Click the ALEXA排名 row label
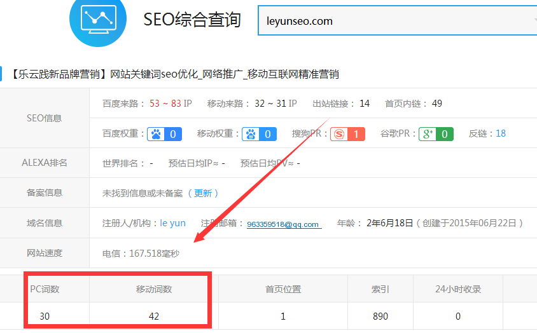 click(x=44, y=163)
